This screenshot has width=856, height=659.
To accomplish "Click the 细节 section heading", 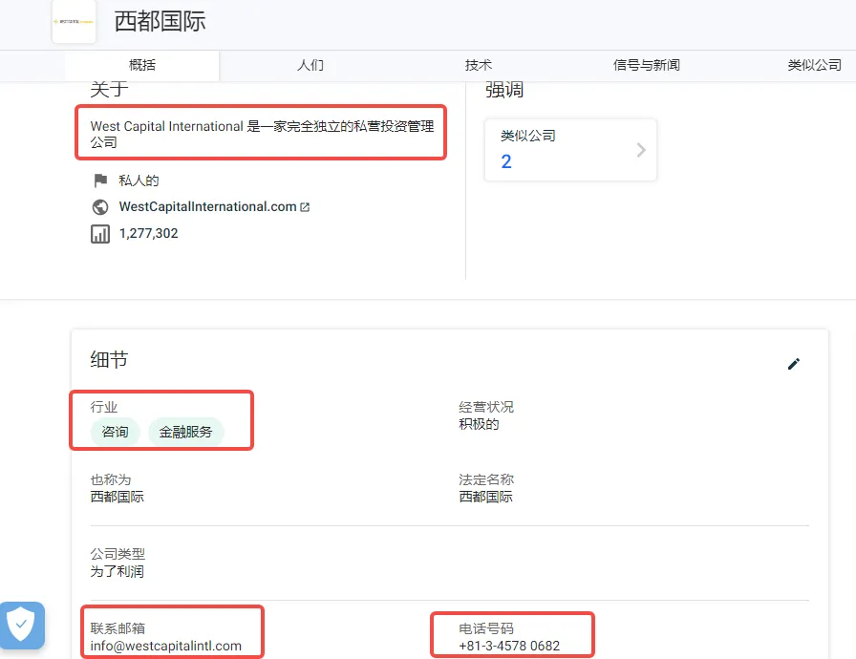I will pos(109,359).
